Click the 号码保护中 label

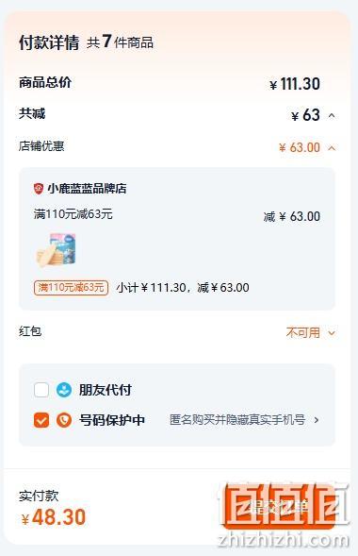coord(112,420)
